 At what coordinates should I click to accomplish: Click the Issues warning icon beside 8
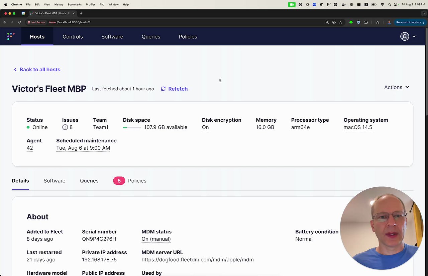tap(65, 127)
